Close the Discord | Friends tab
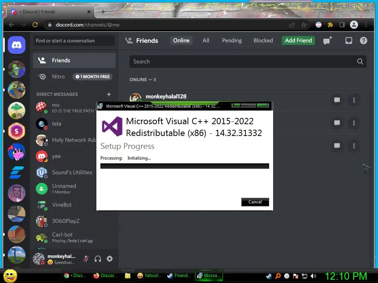The height and width of the screenshot is (283, 378). coord(89,12)
